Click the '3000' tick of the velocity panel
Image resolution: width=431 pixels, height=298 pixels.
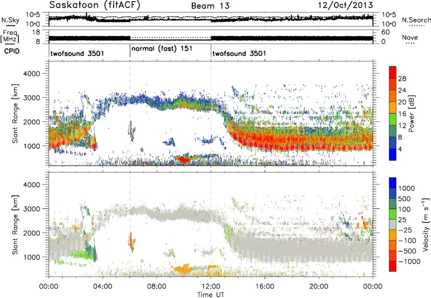[31, 209]
